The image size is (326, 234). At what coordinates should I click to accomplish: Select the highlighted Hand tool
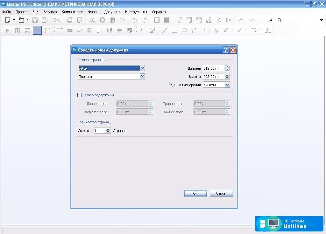pyautogui.click(x=37, y=30)
